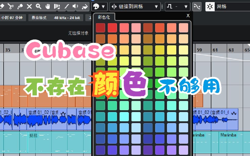Toggle the Auto-Scroll curve button
Screen dimensions: 250x156
197,7
